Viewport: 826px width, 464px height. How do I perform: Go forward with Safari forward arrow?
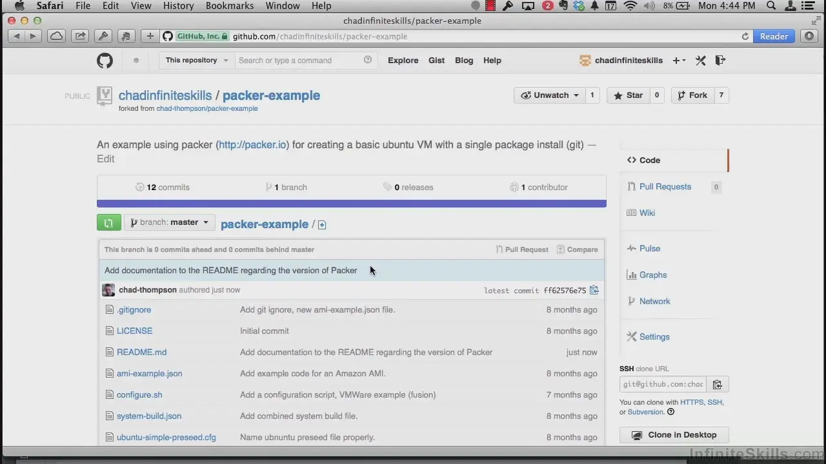tap(32, 36)
